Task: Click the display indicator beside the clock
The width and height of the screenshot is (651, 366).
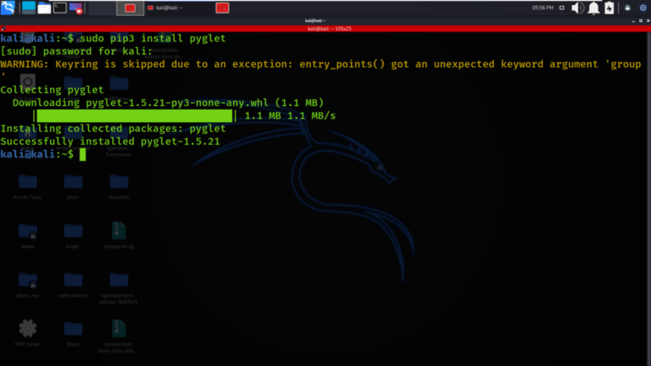Action: [563, 8]
